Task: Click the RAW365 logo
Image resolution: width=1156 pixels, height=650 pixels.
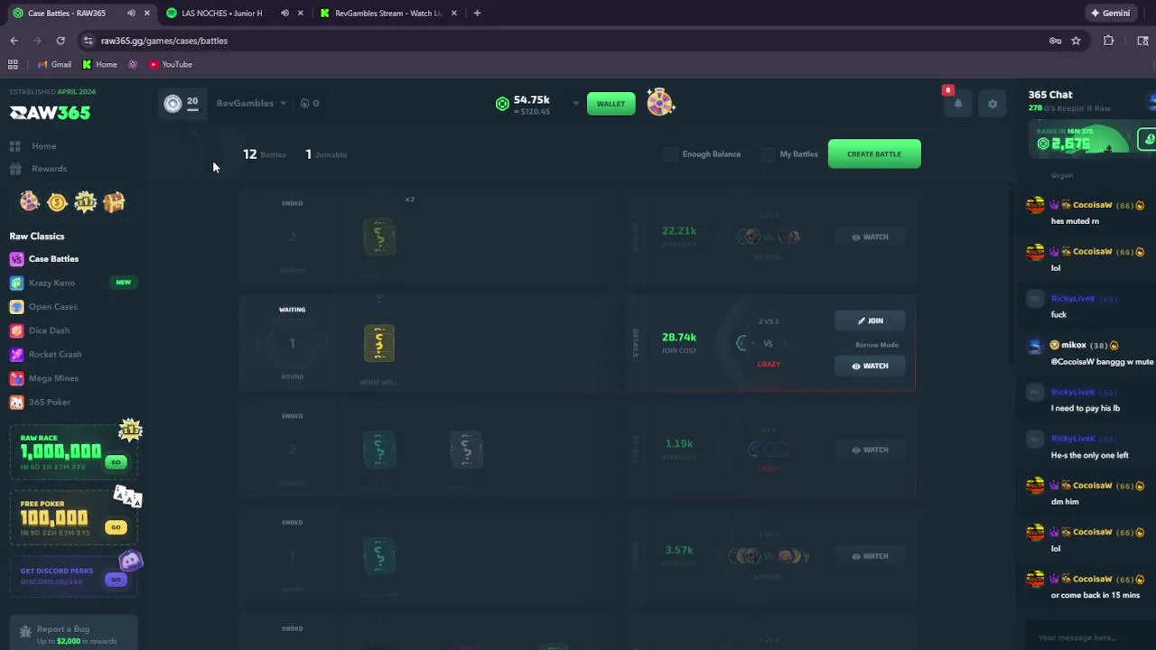Action: [50, 113]
